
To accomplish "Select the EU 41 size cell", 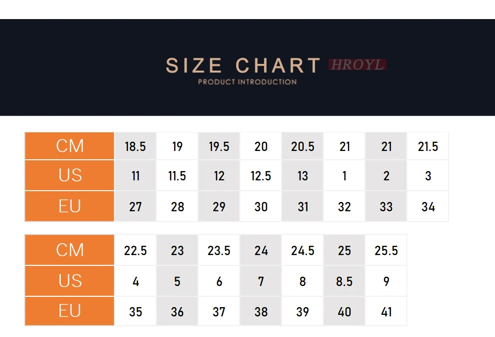I will pos(386,311).
